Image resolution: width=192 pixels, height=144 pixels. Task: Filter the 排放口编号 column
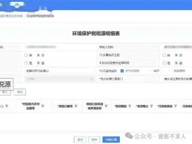pos(76,106)
